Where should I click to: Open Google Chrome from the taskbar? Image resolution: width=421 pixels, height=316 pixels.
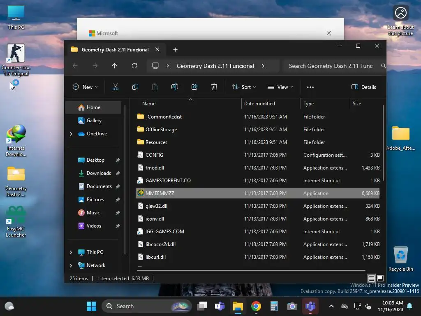click(x=256, y=306)
